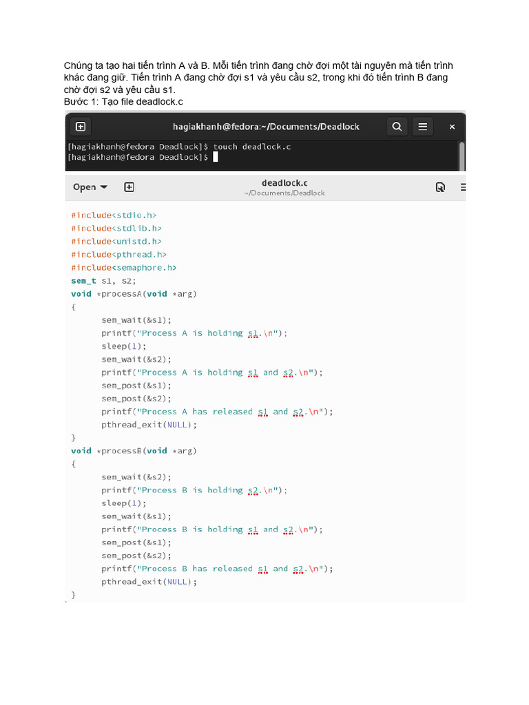
Task: Open a new tab in the terminal window
Action: click(81, 127)
